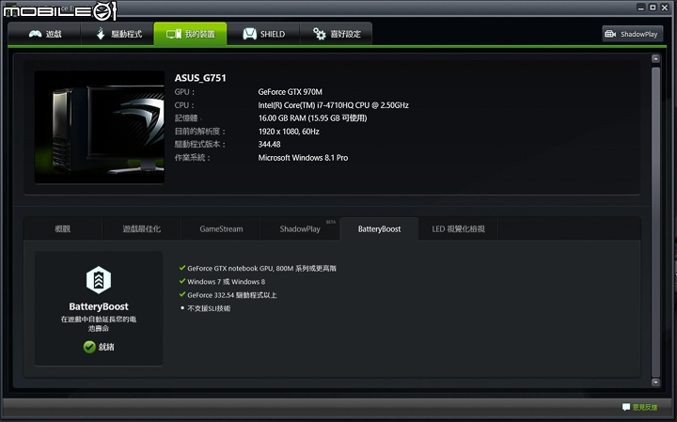The image size is (677, 422).
Task: Click the GeForce GTX notebook GPU requirement
Action: click(x=261, y=269)
